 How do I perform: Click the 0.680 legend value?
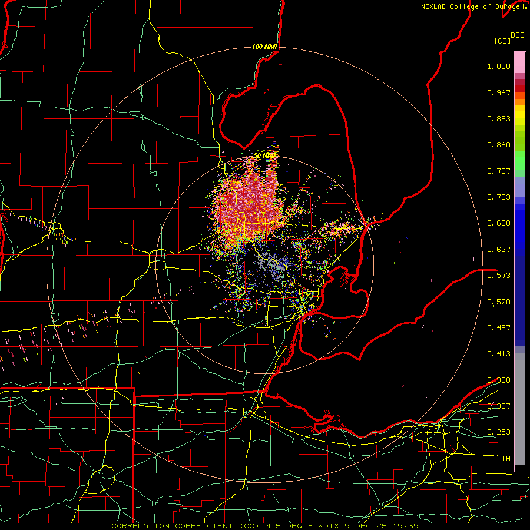499,223
